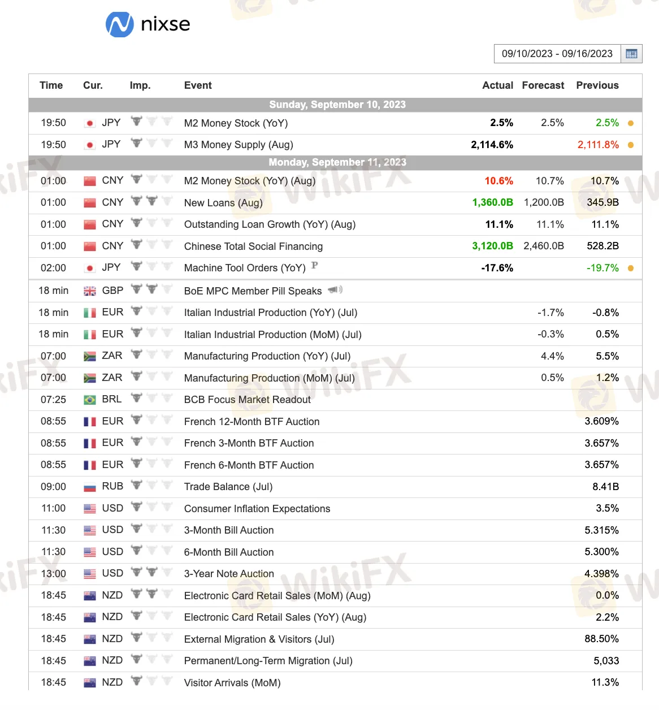Click Sunday, September 10, 2023 date header
Viewport: 659px width, 710px height.
pos(337,105)
